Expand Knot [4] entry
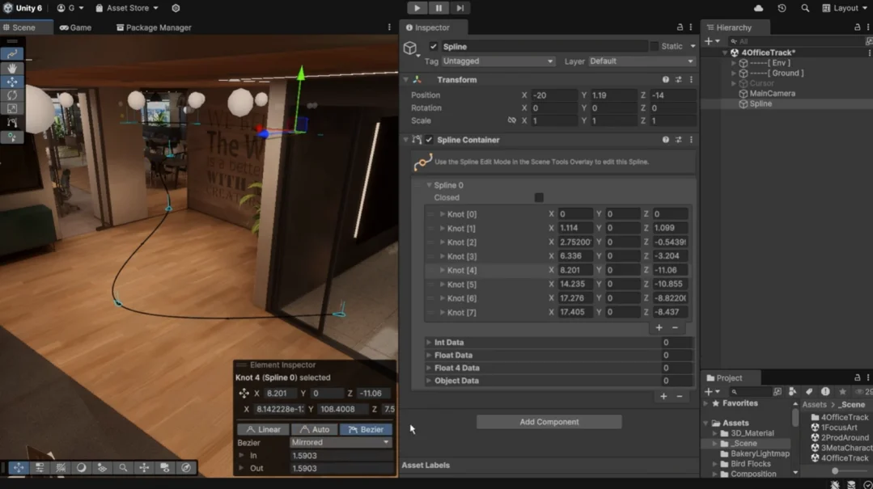Viewport: 873px width, 489px height. [442, 271]
